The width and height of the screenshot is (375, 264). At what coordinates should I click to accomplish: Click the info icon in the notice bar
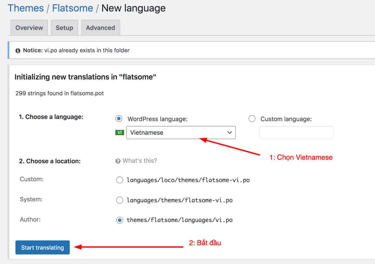point(18,50)
